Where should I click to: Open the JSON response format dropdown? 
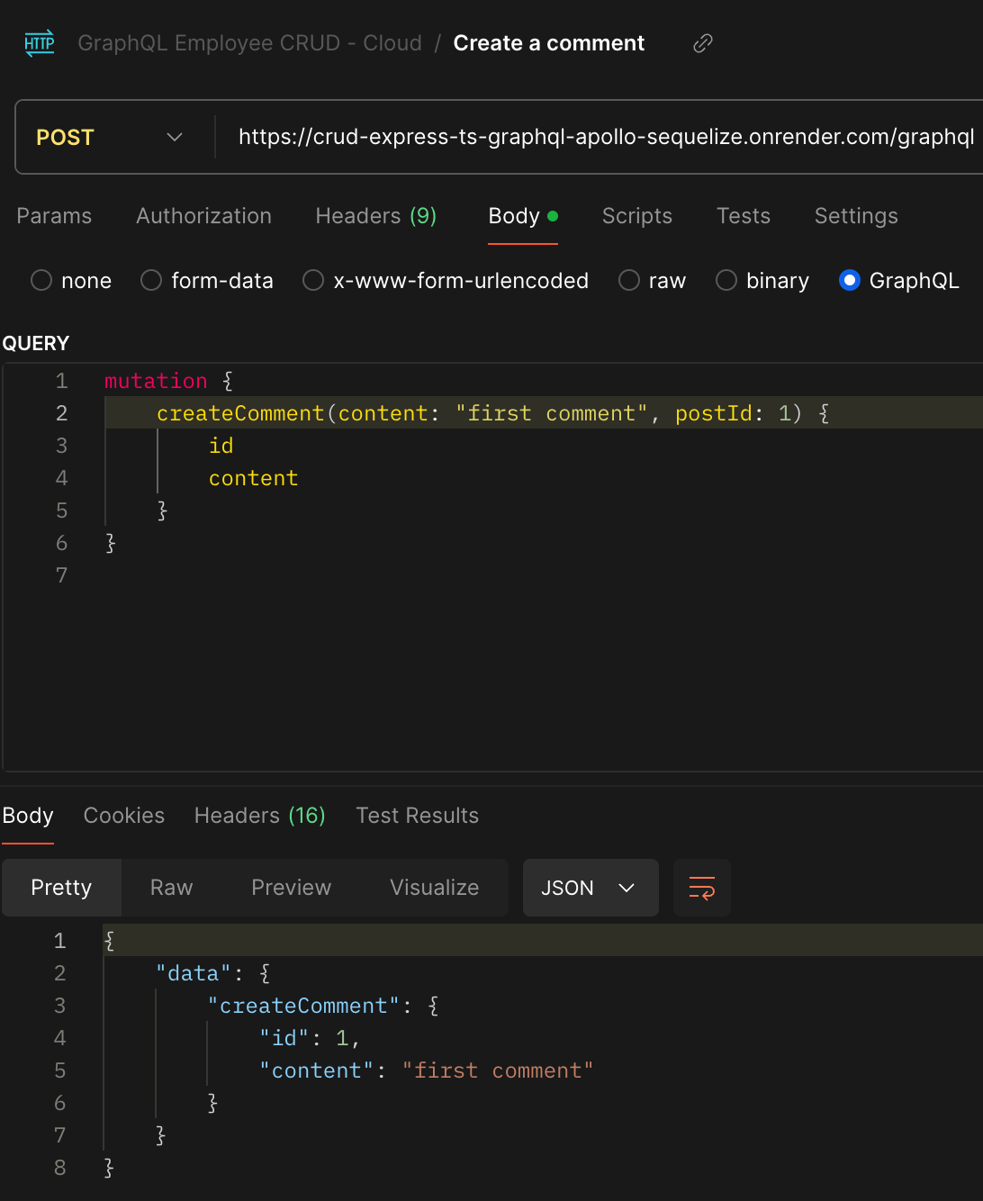[x=591, y=888]
